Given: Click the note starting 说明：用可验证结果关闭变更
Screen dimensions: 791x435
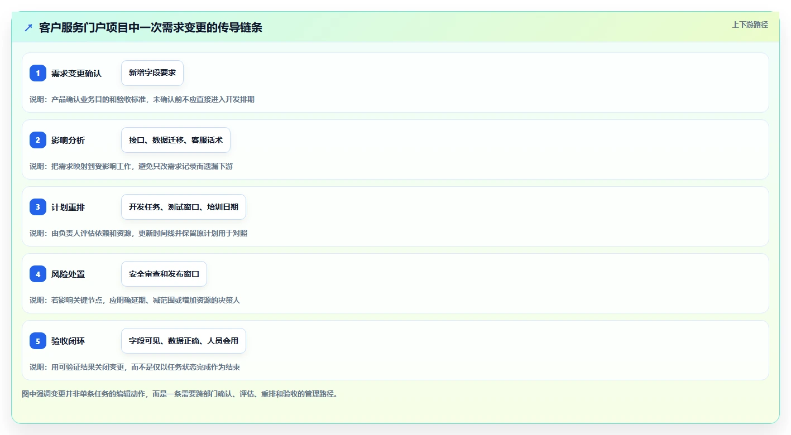Looking at the screenshot, I should [x=135, y=367].
